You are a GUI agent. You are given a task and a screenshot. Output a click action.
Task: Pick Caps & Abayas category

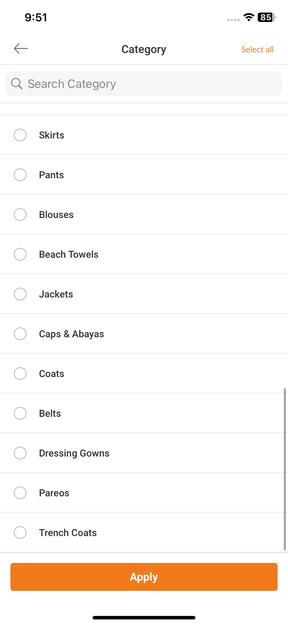pyautogui.click(x=144, y=334)
